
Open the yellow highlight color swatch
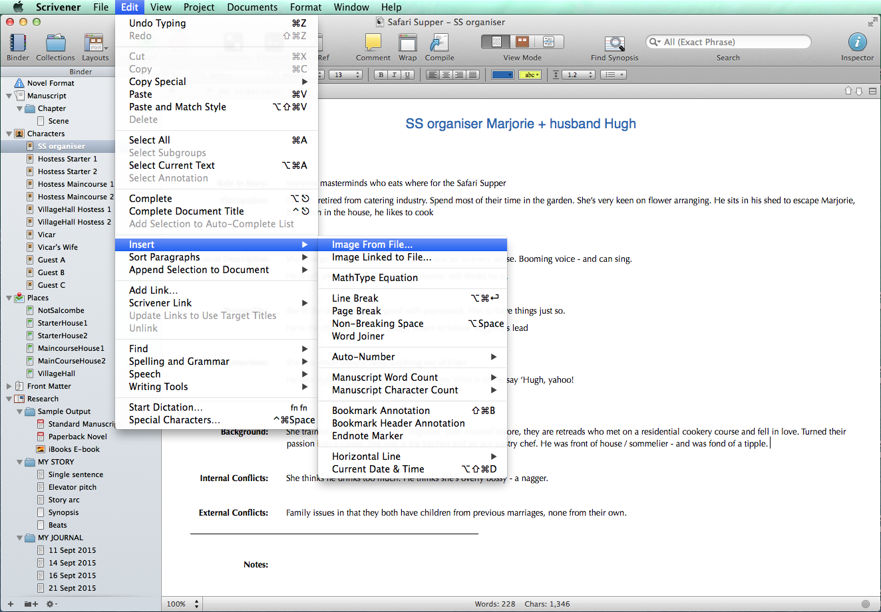530,75
